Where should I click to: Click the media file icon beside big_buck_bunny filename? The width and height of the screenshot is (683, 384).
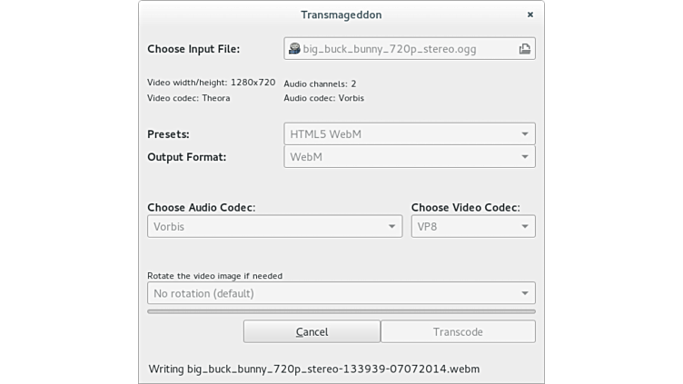click(x=294, y=49)
